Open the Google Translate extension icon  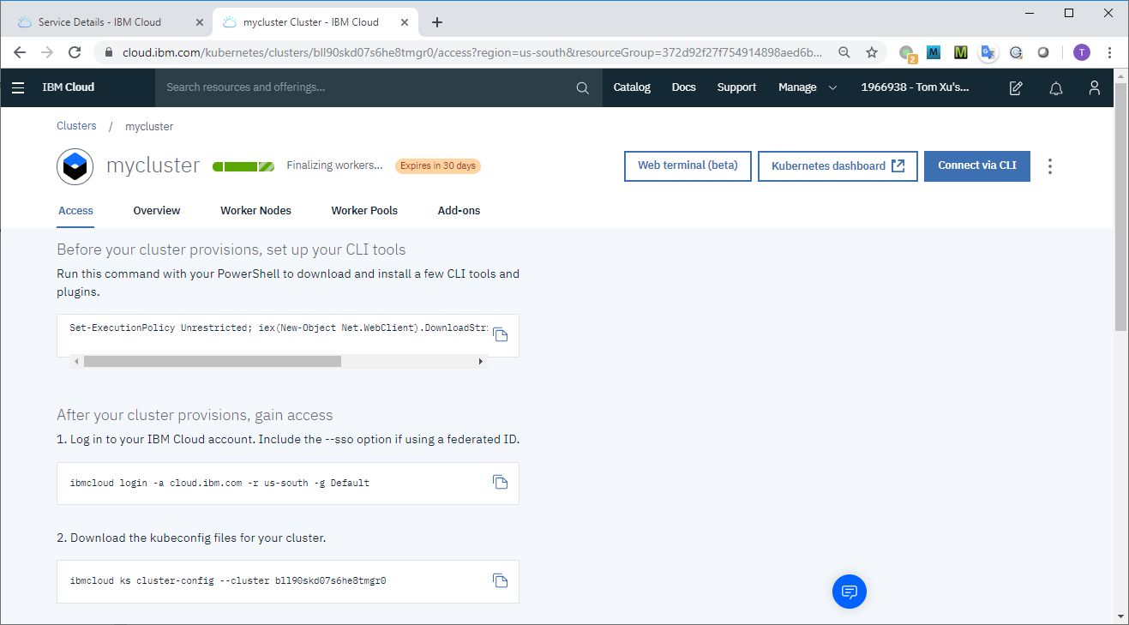pyautogui.click(x=988, y=52)
